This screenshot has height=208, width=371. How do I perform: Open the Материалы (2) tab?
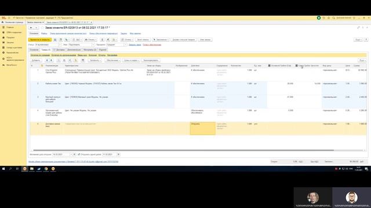[90, 50]
